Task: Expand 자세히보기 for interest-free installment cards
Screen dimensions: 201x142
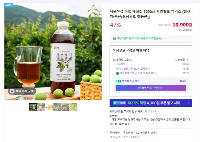Action: [x=152, y=112]
